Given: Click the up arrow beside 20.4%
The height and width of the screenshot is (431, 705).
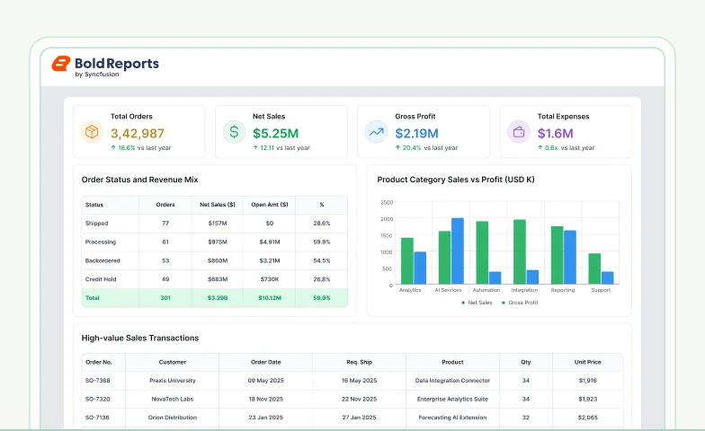Looking at the screenshot, I should click(397, 147).
